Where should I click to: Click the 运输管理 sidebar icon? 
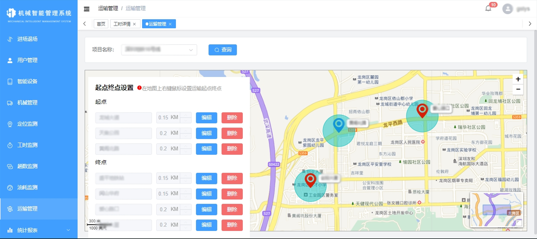pos(10,209)
